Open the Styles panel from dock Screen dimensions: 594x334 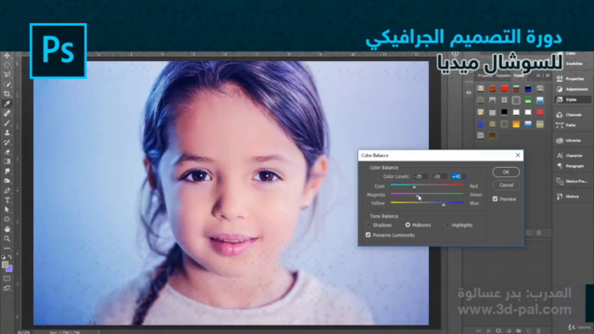pos(574,99)
